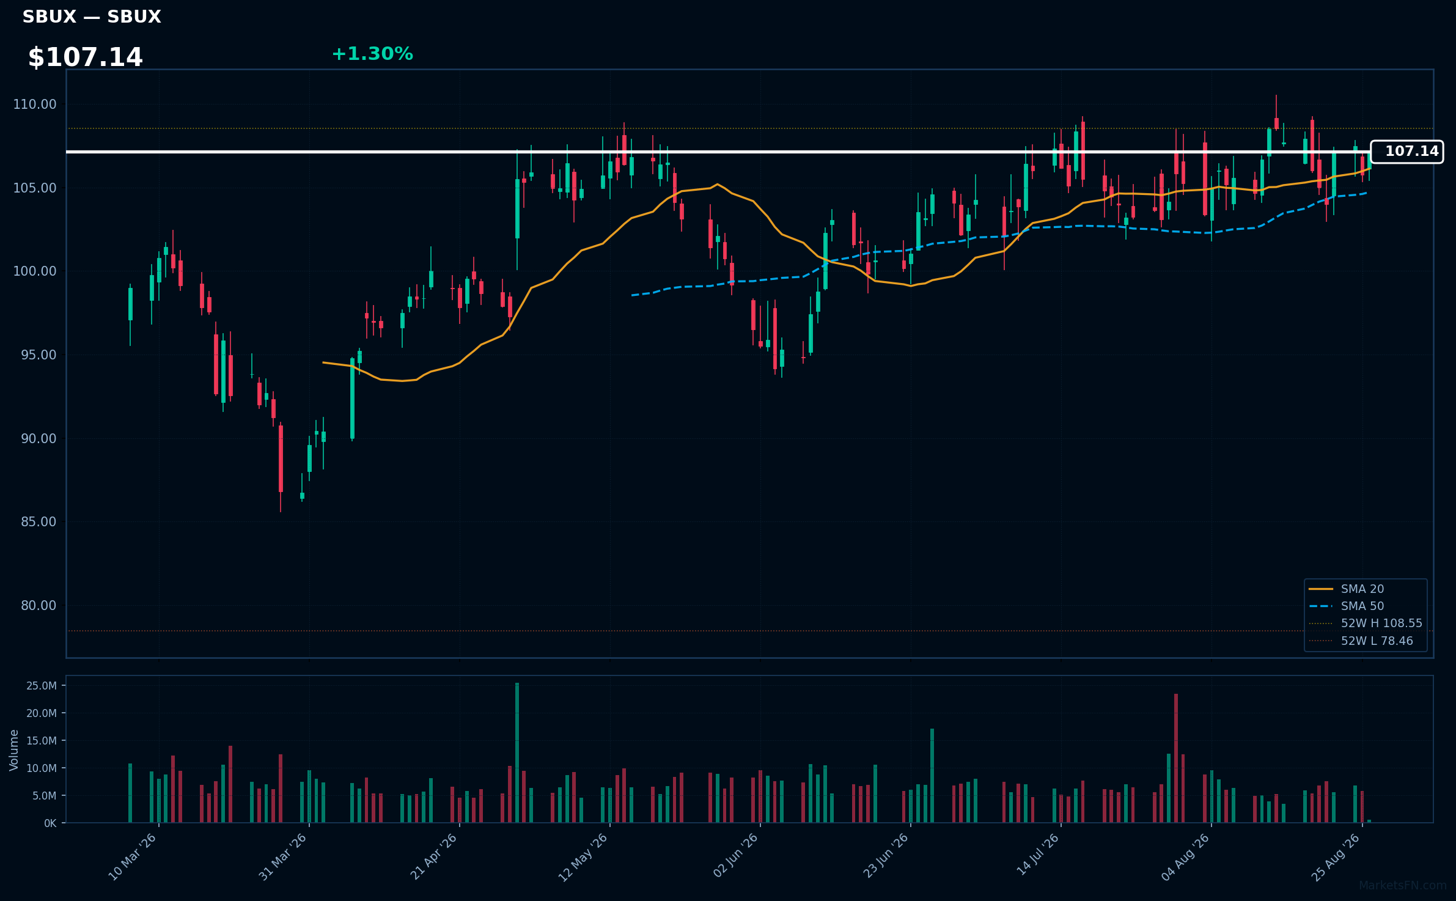
Task: Select the SMA 50 legend entry
Action: tap(1362, 606)
